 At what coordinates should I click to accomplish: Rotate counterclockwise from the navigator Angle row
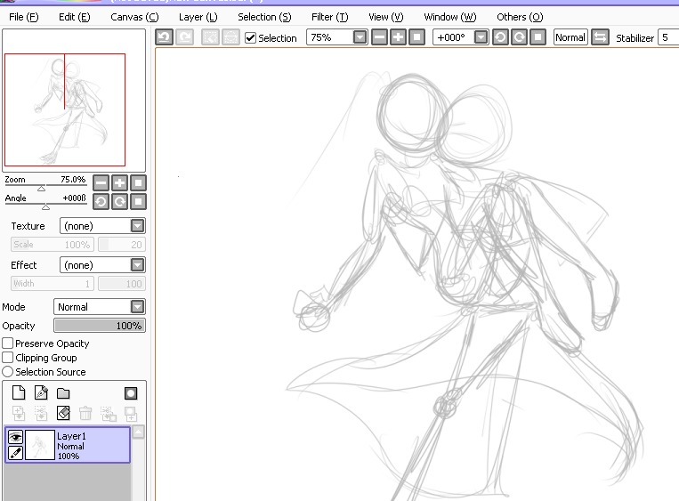[x=101, y=201]
